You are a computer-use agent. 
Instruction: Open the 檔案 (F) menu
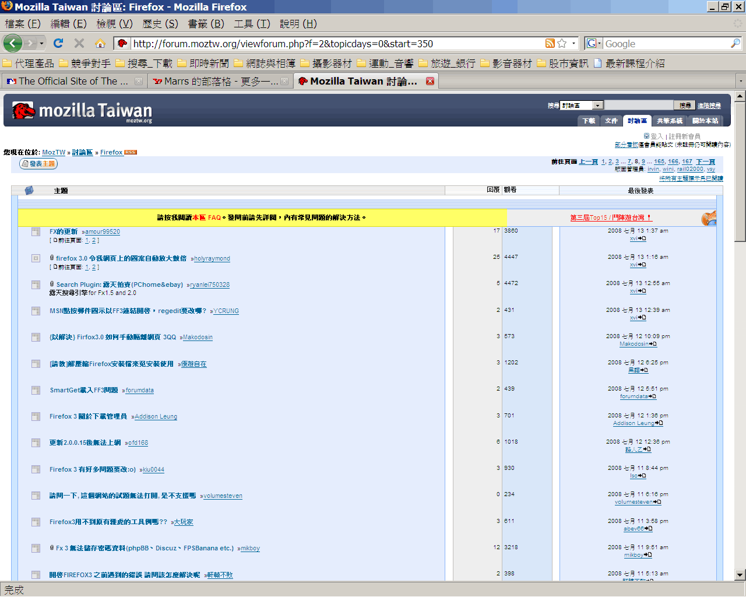23,24
